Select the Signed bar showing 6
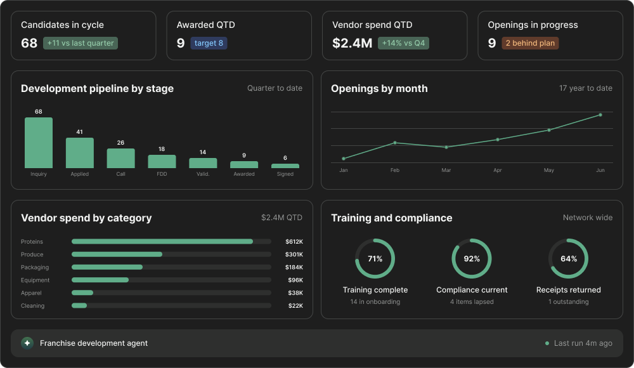 coord(285,166)
